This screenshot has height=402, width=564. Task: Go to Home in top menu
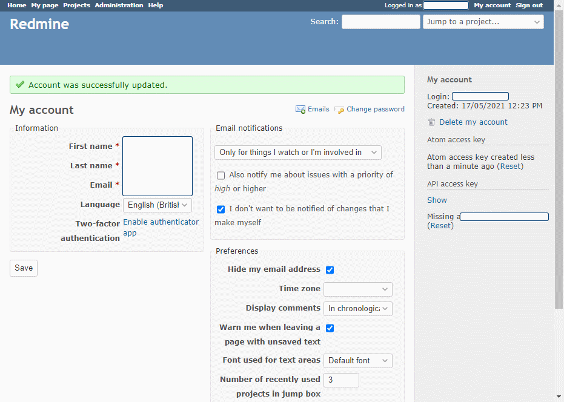(x=17, y=5)
